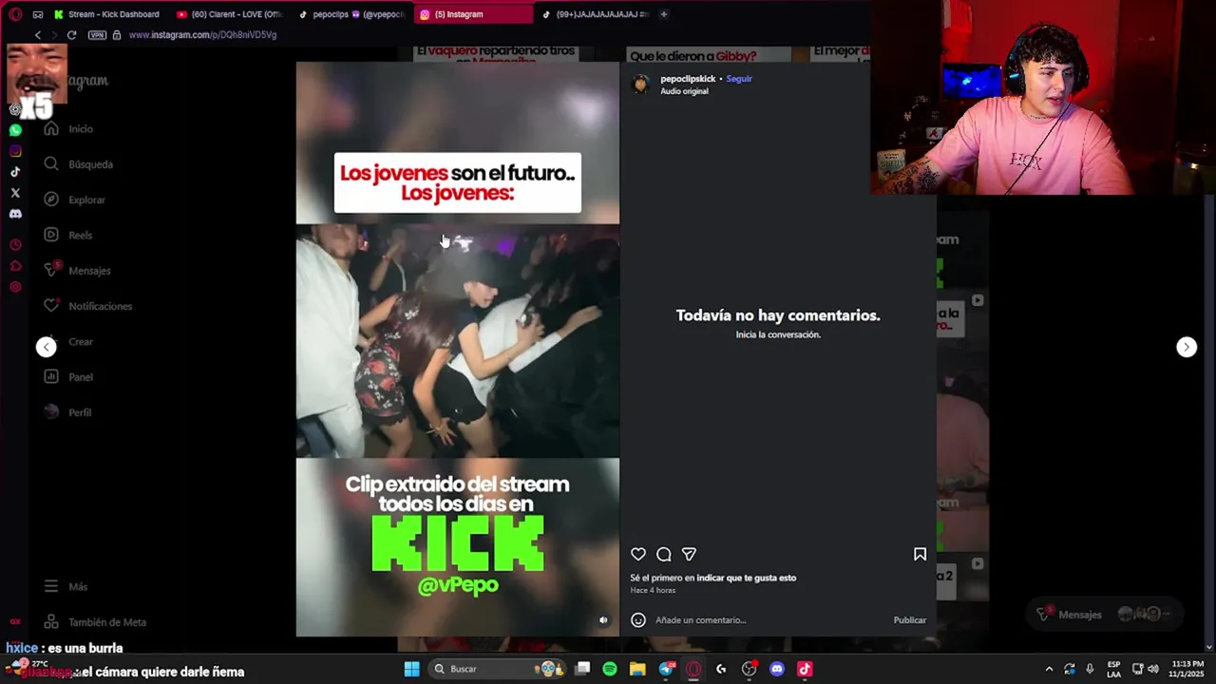Click the Instagram URL address field
Screen dimensions: 1216x684
point(202,35)
